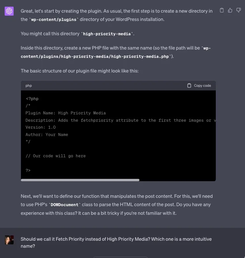This screenshot has height=258, width=245.
Task: Click the inline wp-content/plugins code text
Action: pyautogui.click(x=54, y=19)
